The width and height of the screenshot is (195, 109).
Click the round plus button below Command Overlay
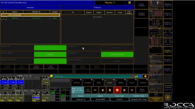tap(168, 97)
